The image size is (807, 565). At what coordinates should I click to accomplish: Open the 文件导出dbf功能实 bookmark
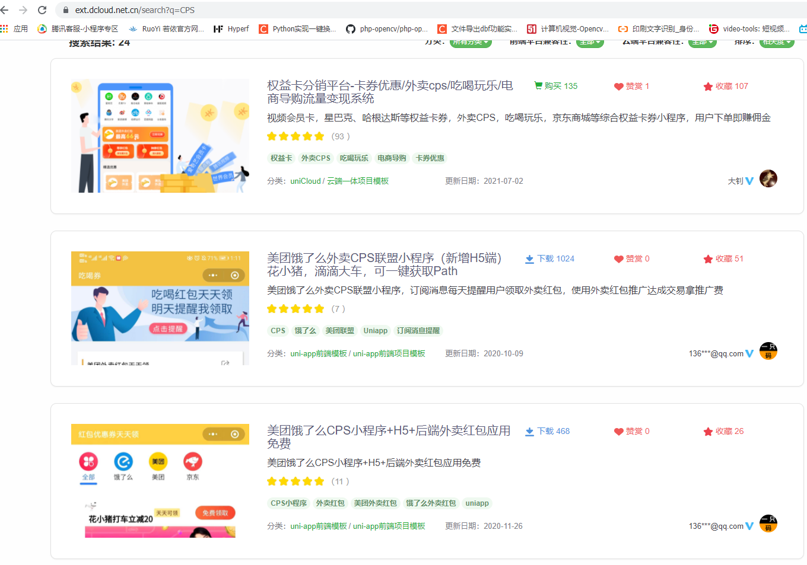pos(478,28)
